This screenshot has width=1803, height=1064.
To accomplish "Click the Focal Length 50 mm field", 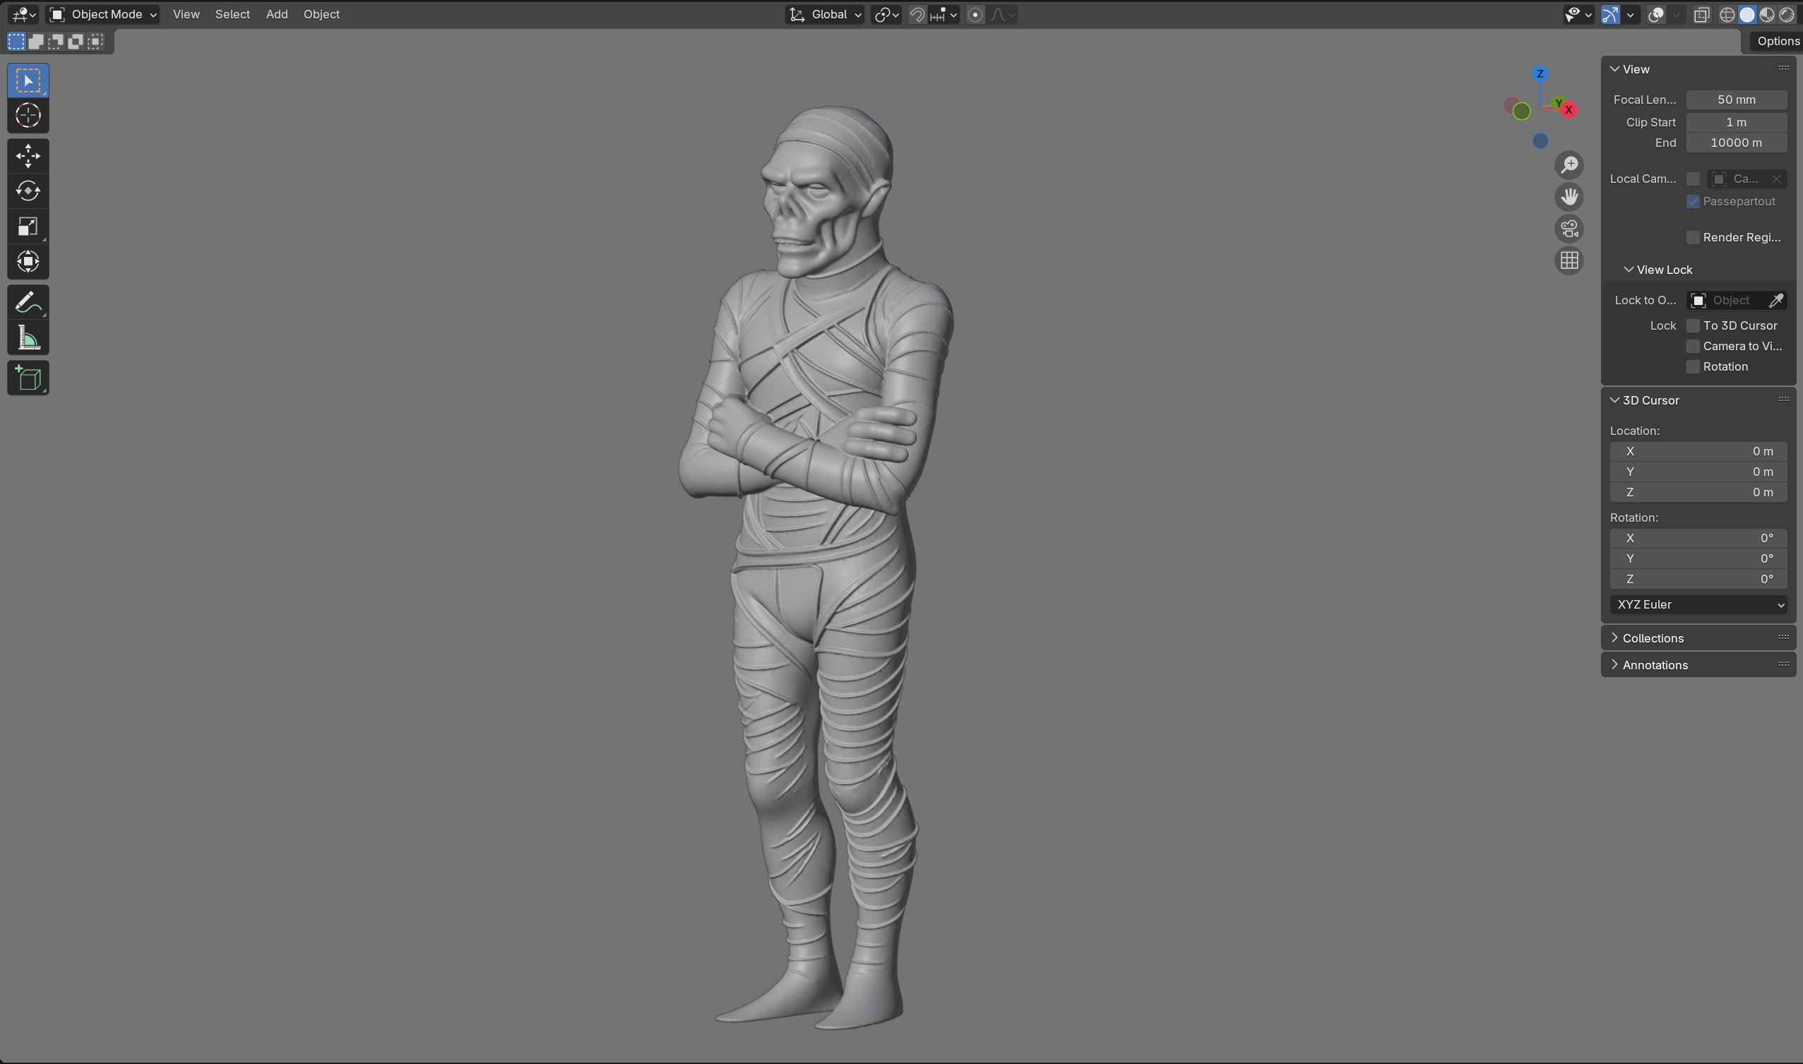I will click(1736, 100).
